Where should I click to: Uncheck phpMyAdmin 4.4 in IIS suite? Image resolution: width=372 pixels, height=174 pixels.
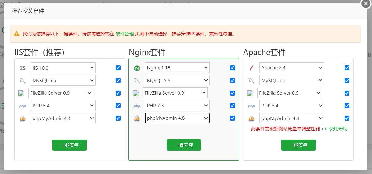tap(118, 118)
